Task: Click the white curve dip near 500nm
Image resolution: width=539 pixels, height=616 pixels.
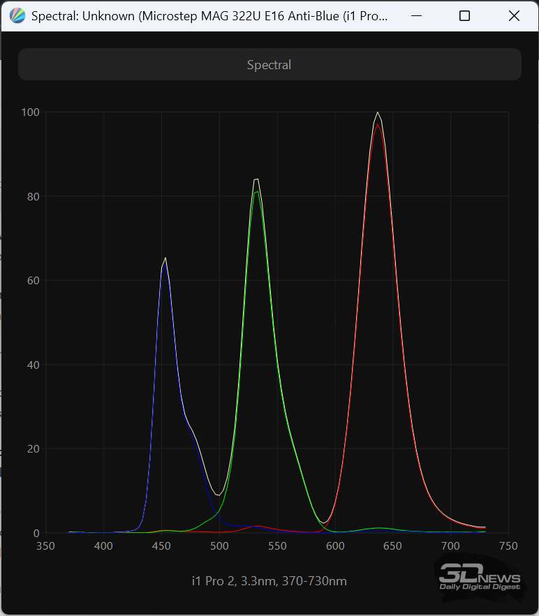Action: [x=219, y=494]
